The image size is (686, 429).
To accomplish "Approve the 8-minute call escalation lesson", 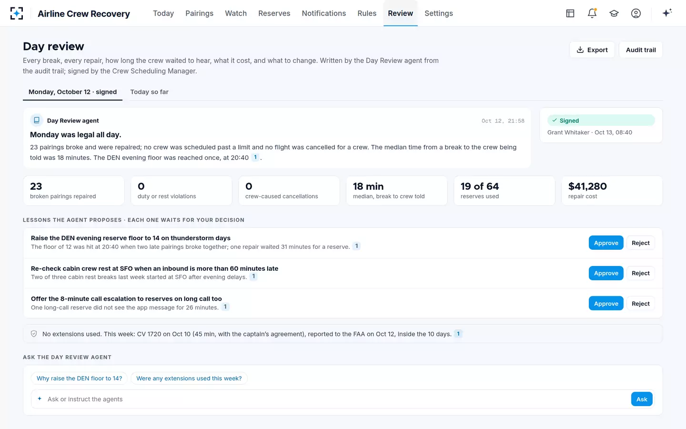I will [x=606, y=304].
